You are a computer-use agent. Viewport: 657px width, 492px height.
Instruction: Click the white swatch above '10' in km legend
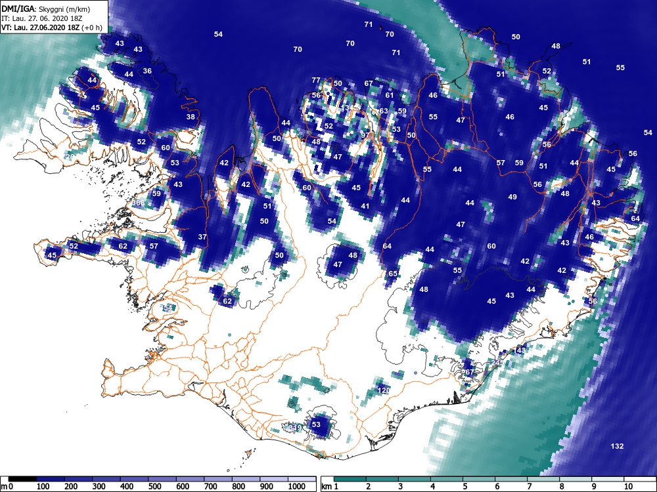639,479
